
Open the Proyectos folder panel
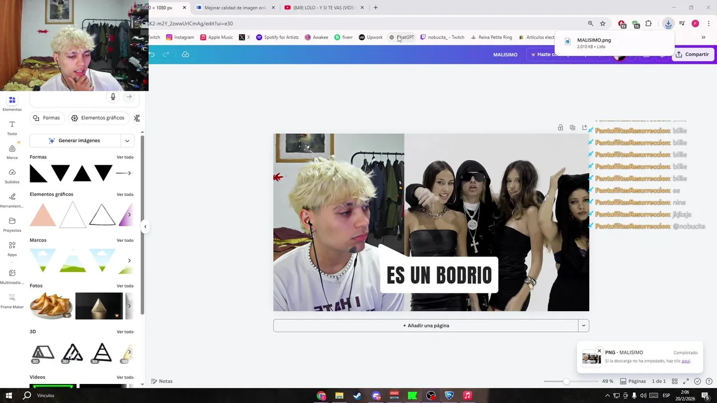tap(12, 224)
